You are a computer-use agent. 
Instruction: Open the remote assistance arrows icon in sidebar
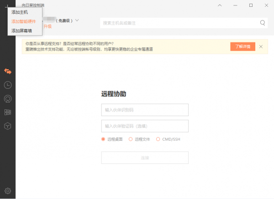click(7, 71)
